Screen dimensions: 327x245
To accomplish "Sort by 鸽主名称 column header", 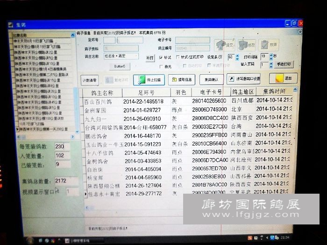I will (x=102, y=93).
